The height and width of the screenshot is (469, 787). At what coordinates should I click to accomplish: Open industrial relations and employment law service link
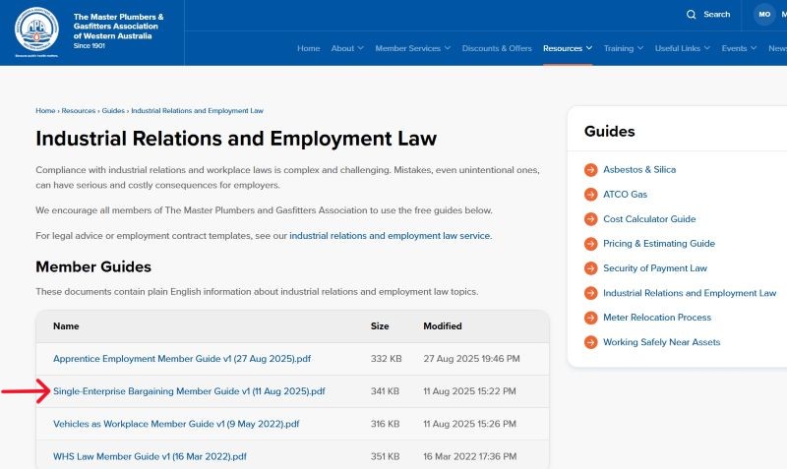click(x=390, y=236)
